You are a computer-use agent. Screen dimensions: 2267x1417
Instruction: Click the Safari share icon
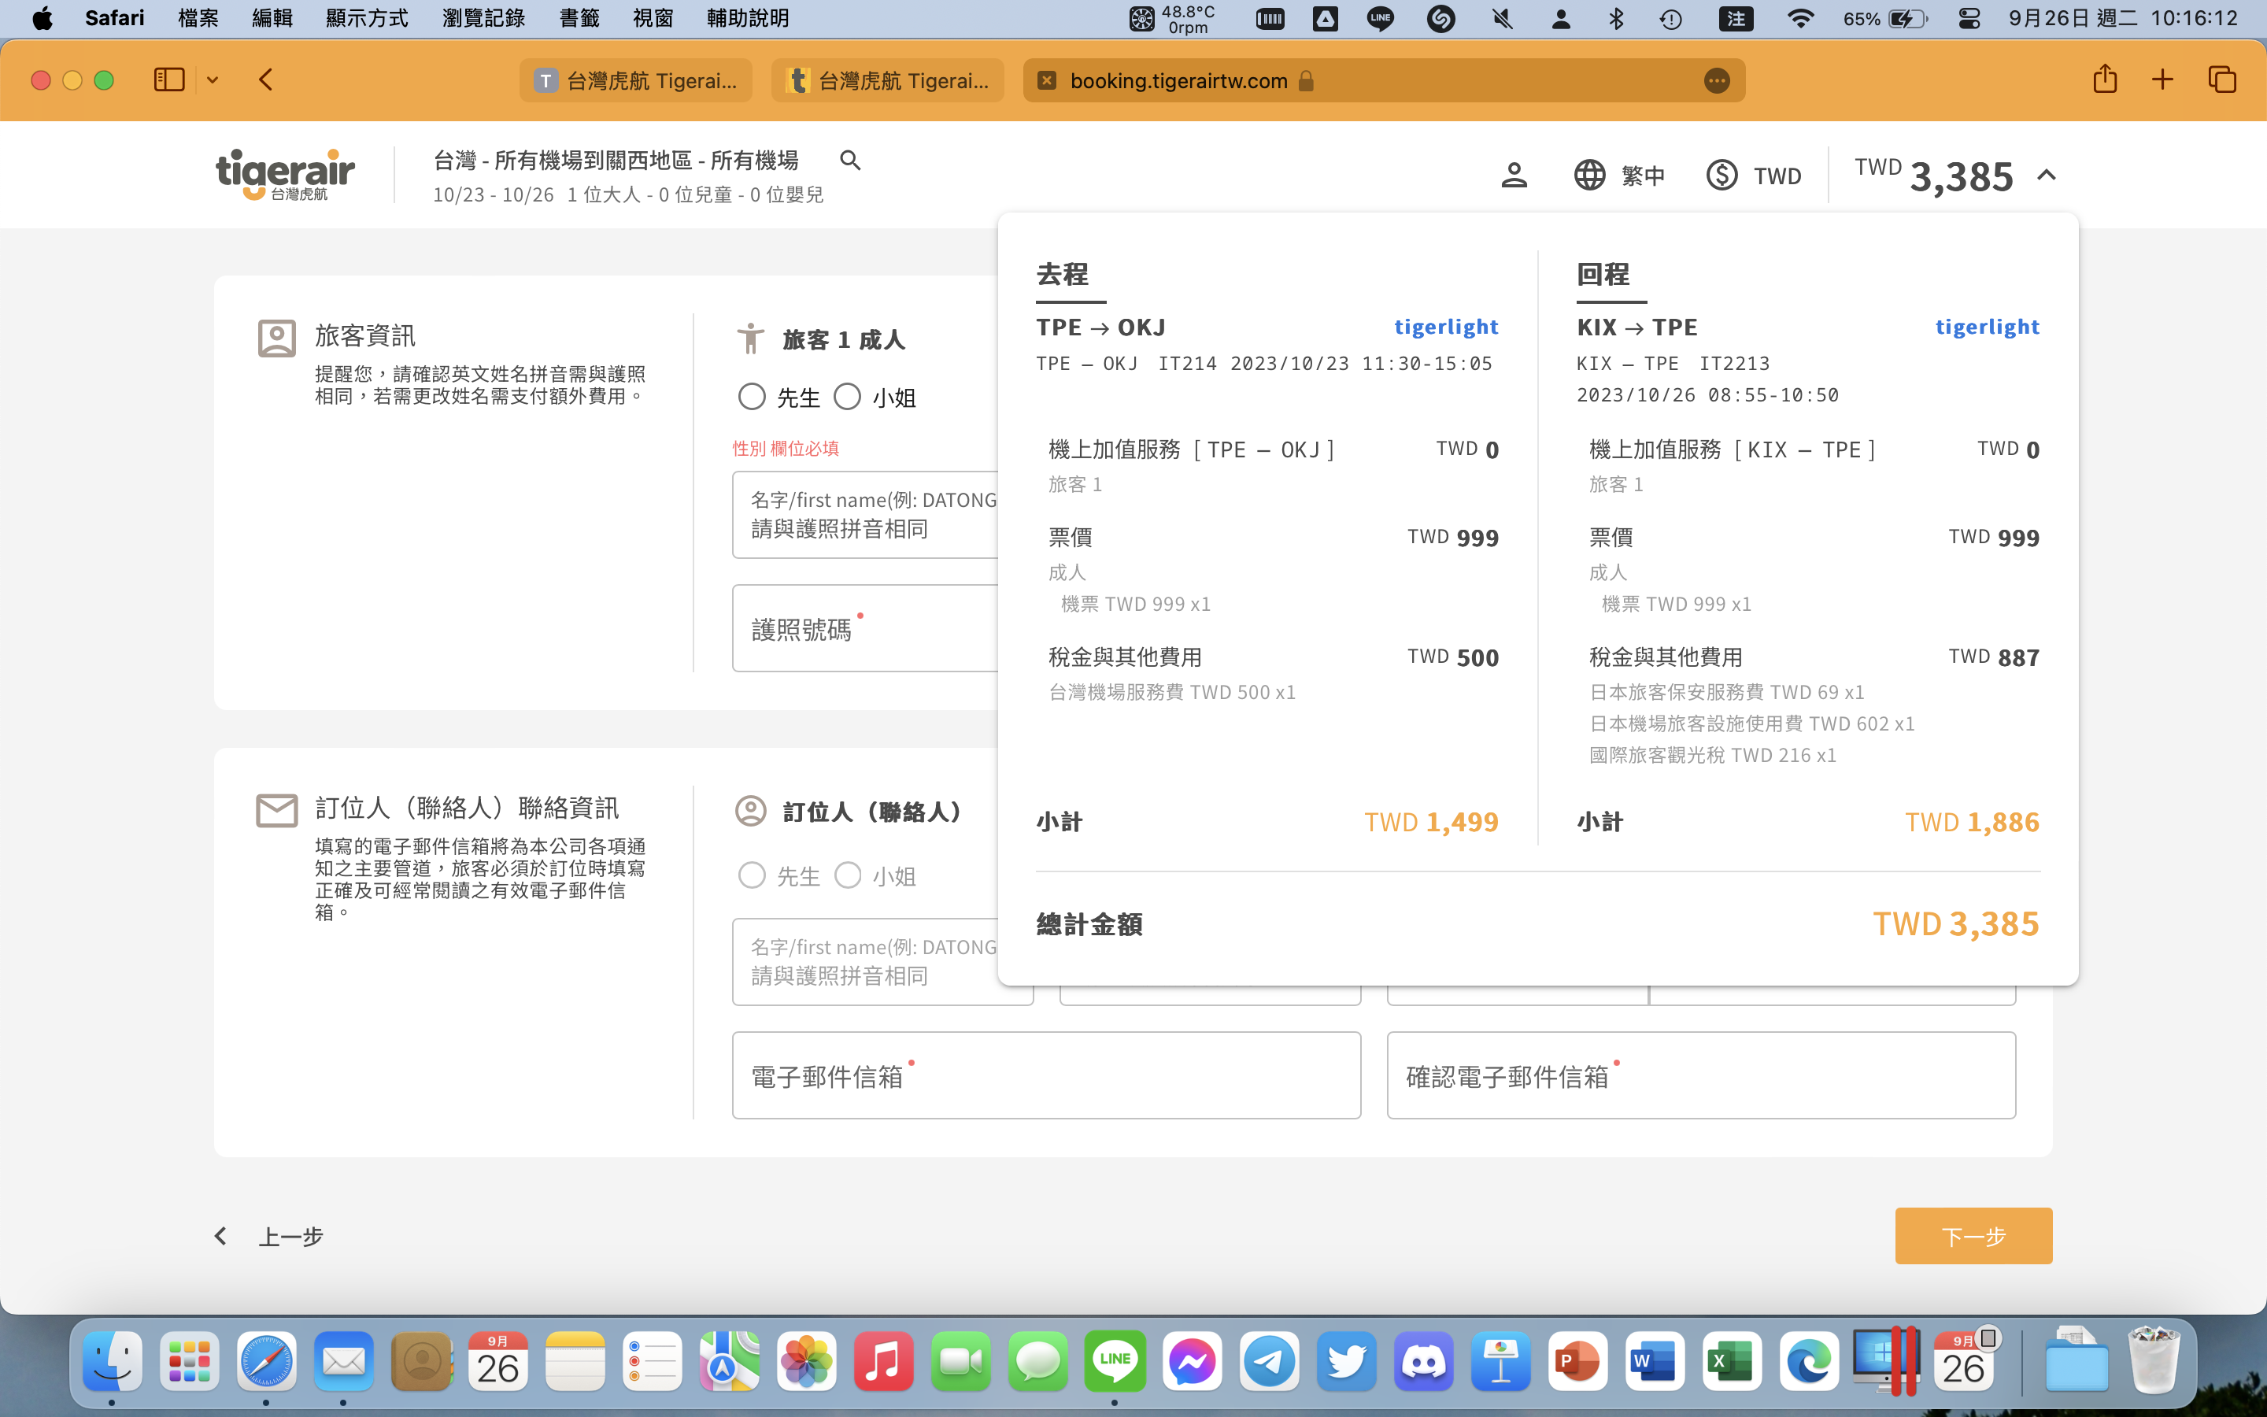(x=2105, y=80)
